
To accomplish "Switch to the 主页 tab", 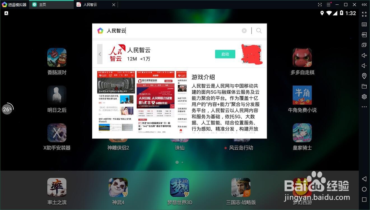I will coord(51,4).
